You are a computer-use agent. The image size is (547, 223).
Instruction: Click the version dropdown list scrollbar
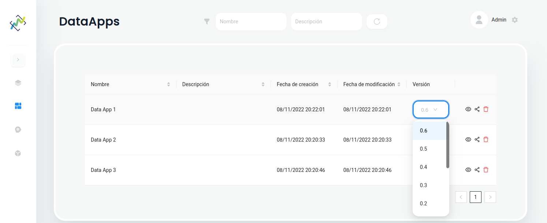tap(448, 145)
